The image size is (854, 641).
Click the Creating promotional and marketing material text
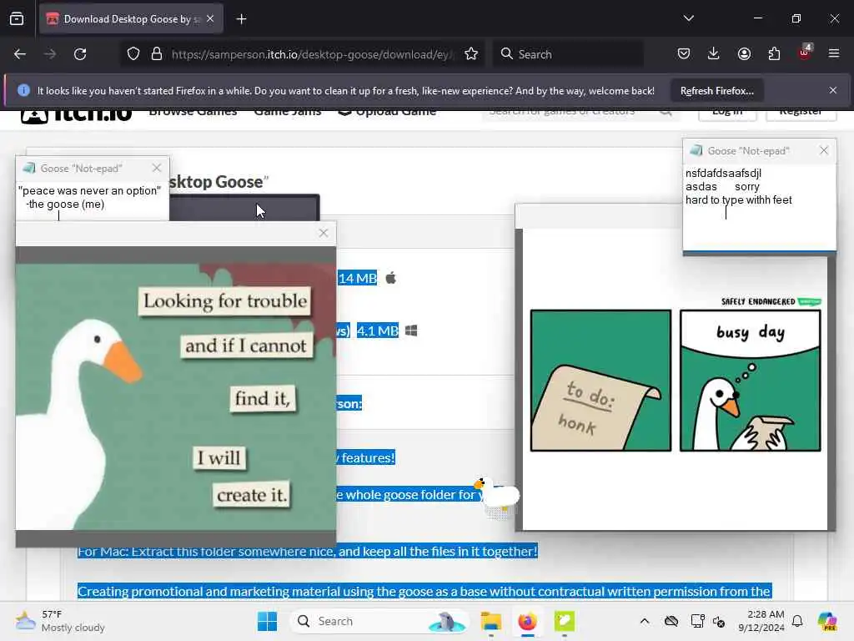point(424,591)
